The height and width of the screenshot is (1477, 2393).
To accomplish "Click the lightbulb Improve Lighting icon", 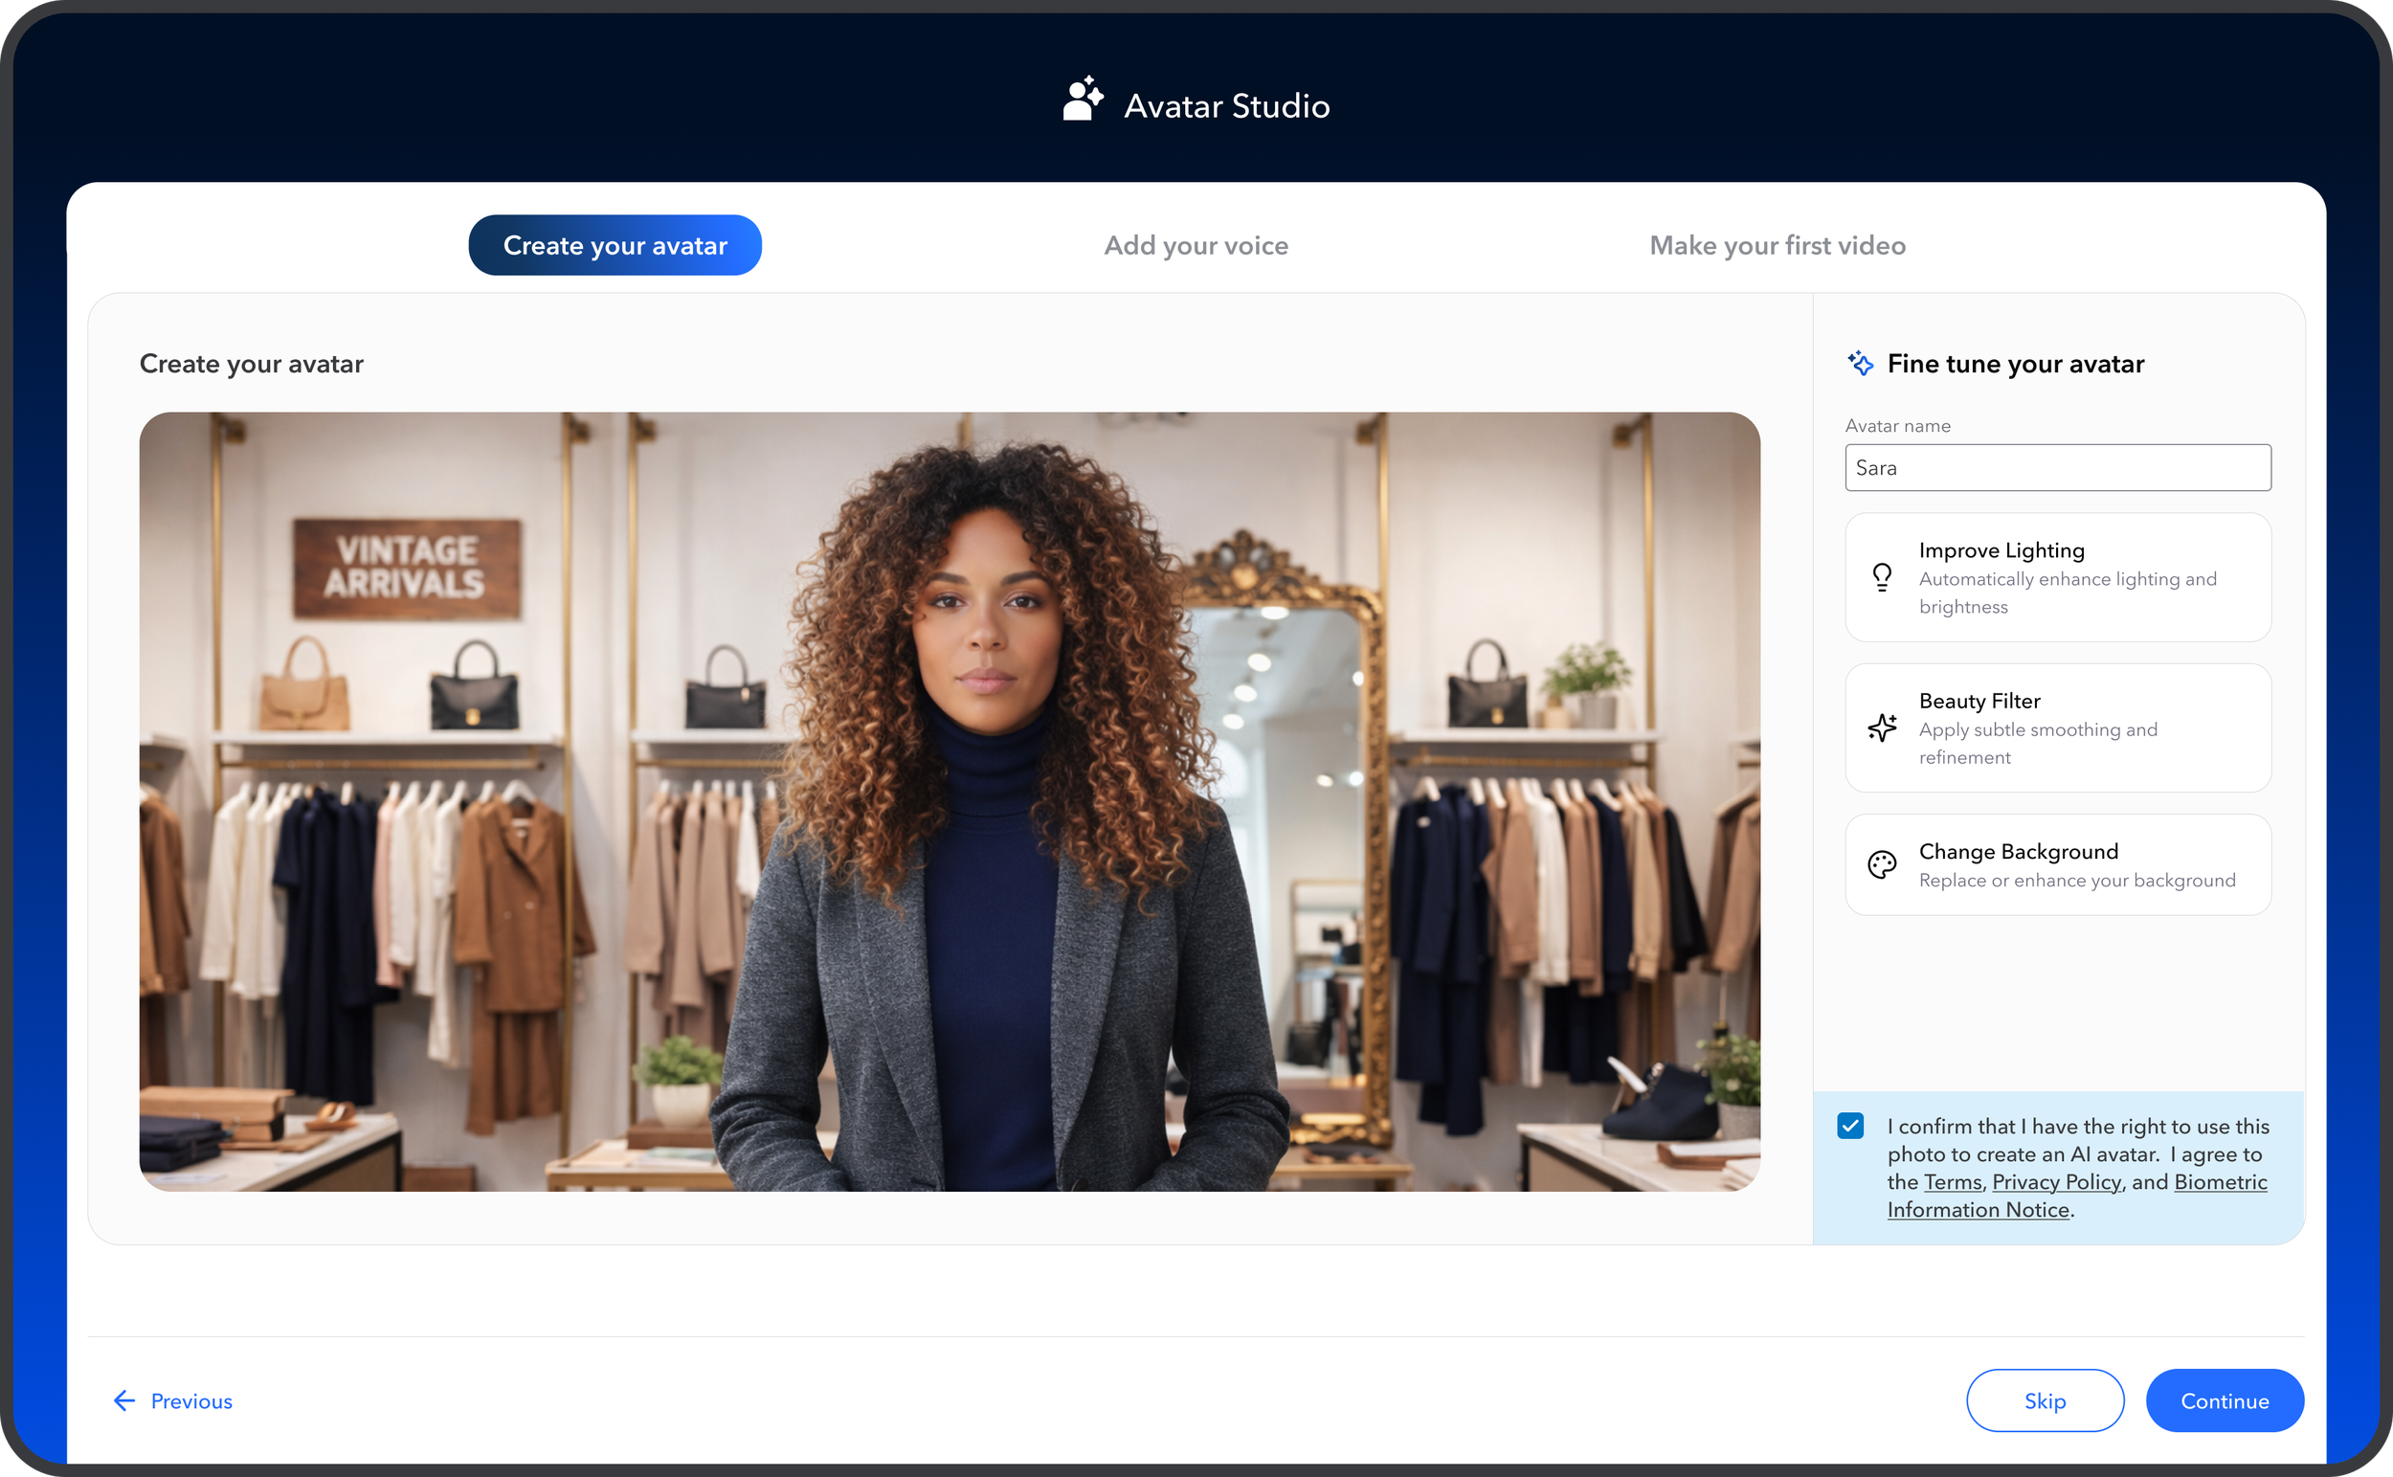I will 1881,577.
